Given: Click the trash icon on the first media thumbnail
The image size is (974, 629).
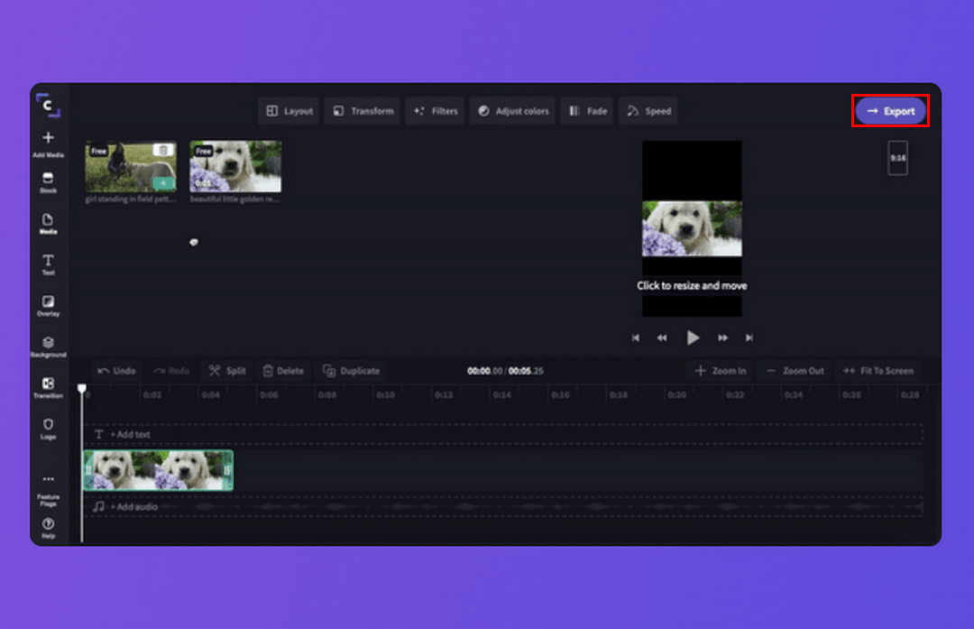Looking at the screenshot, I should pos(162,151).
